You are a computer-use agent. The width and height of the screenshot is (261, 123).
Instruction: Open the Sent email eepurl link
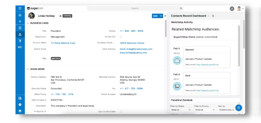[x=207, y=90]
